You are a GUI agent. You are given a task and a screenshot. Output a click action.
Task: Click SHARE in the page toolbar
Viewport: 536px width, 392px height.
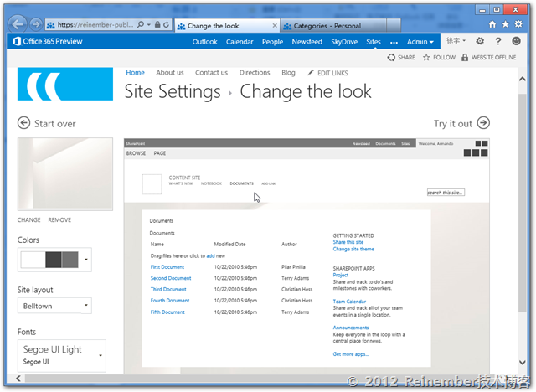coord(401,58)
